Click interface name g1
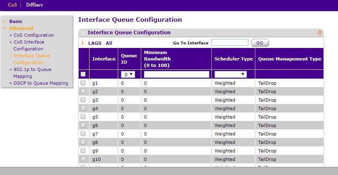The width and height of the screenshot is (338, 175). pos(95,83)
